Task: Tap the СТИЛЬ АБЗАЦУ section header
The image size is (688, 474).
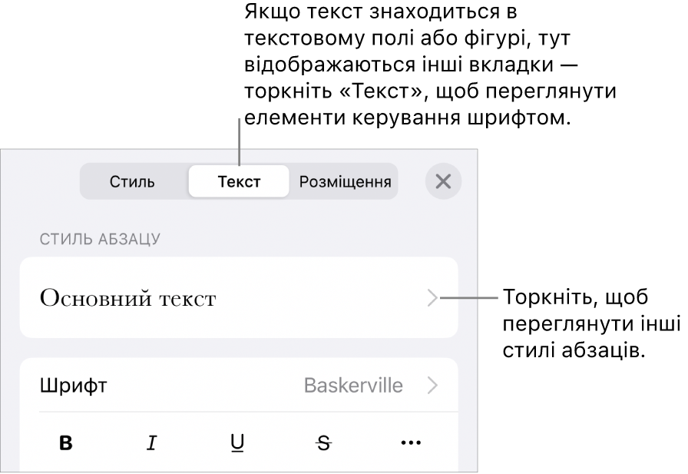Action: click(x=100, y=239)
